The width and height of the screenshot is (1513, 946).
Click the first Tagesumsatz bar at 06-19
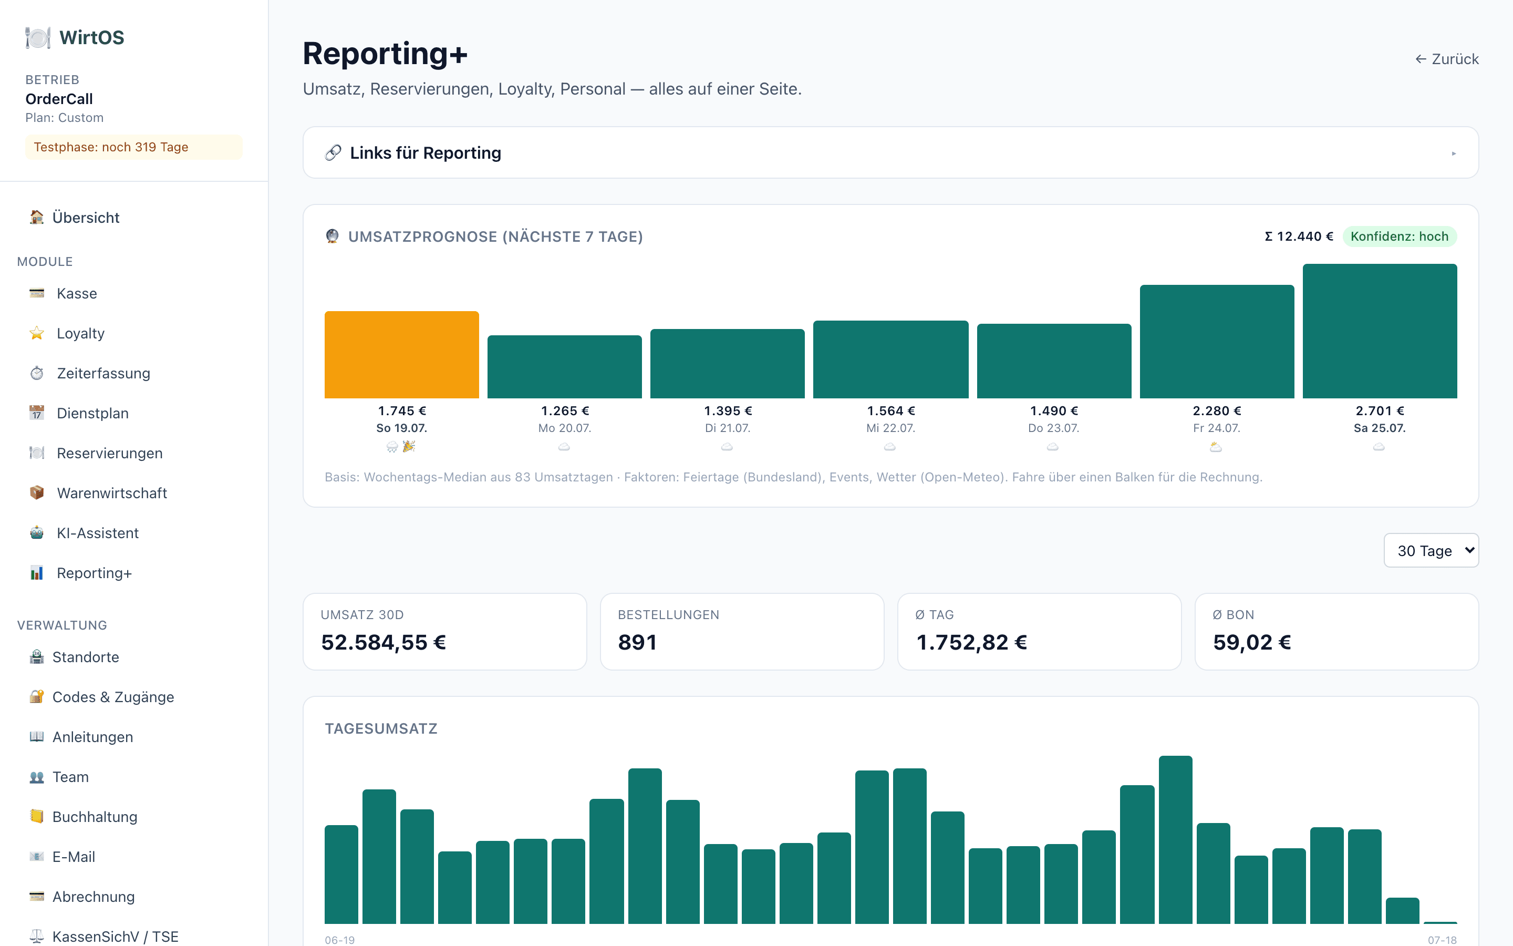[341, 875]
